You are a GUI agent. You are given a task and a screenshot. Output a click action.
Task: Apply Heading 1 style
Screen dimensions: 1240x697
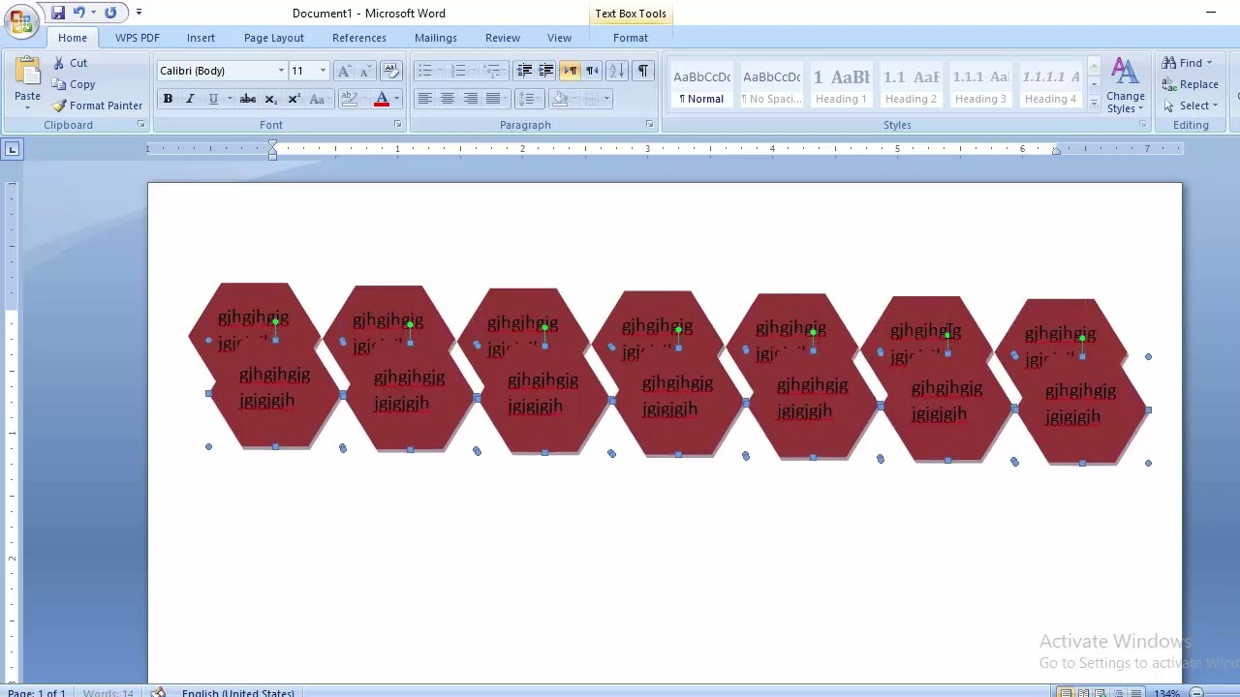click(x=841, y=85)
